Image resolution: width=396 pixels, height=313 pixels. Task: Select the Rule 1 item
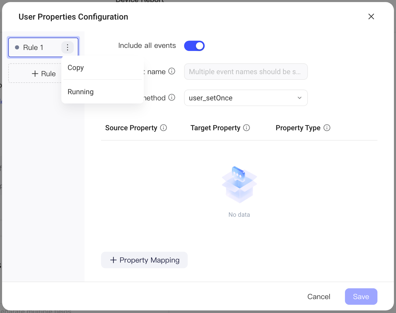tap(43, 47)
